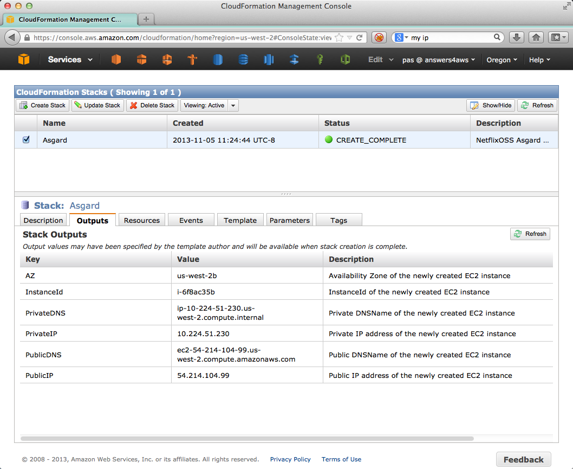This screenshot has height=469, width=573.
Task: Go back with the browser back arrow
Action: [12, 37]
